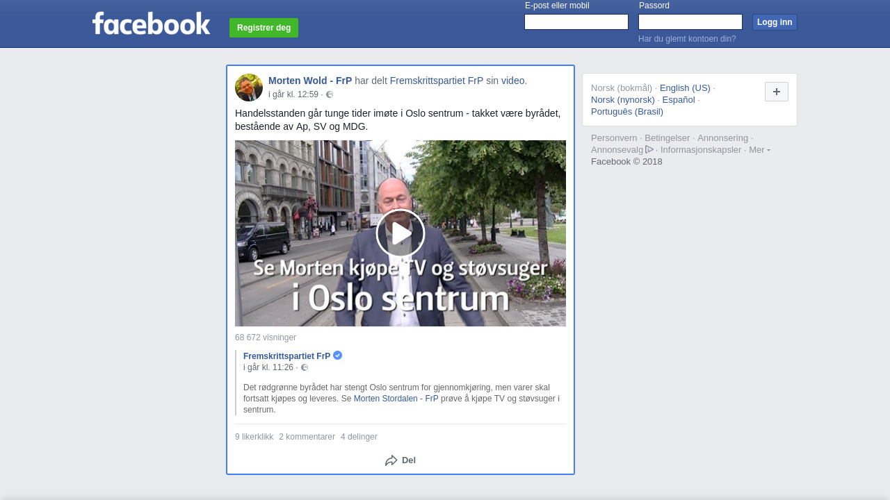890x500 pixels.
Task: Open the Informasjonskapsler footer link
Action: [701, 149]
